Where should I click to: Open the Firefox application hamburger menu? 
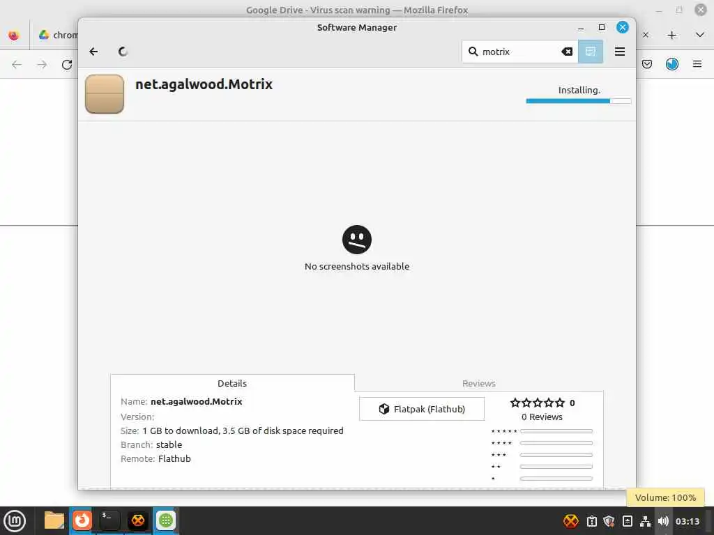697,64
